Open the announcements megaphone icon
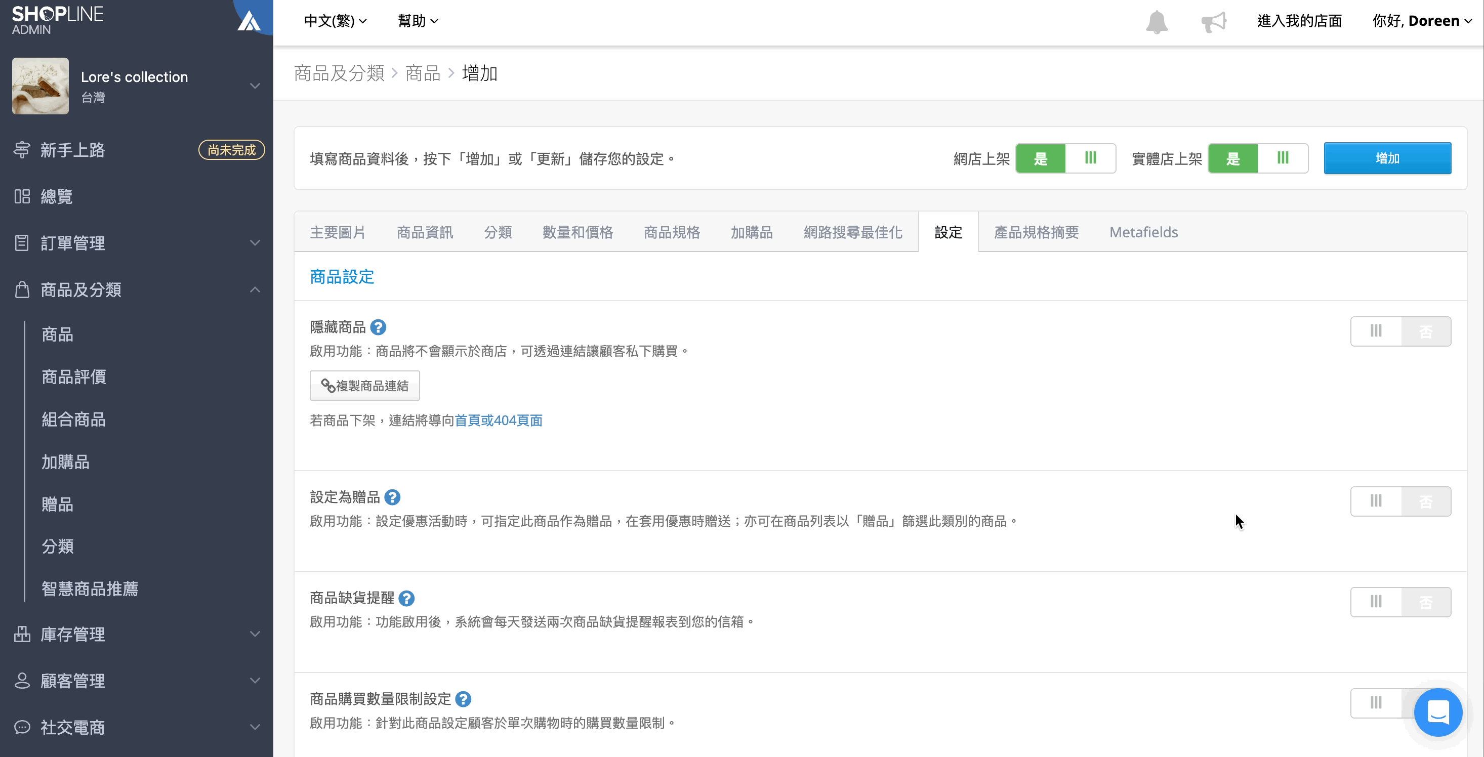Screen dimensions: 1484x757 coord(1214,22)
